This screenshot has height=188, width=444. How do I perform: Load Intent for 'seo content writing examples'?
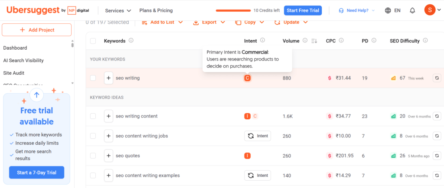(x=258, y=175)
